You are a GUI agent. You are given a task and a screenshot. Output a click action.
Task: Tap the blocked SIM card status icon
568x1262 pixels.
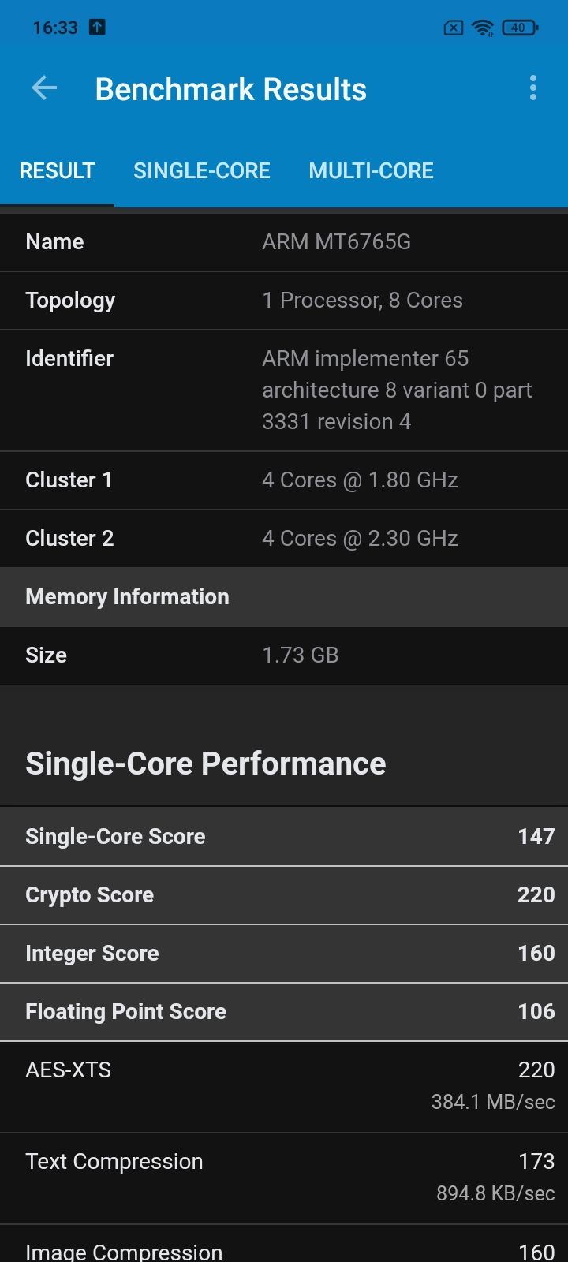453,27
